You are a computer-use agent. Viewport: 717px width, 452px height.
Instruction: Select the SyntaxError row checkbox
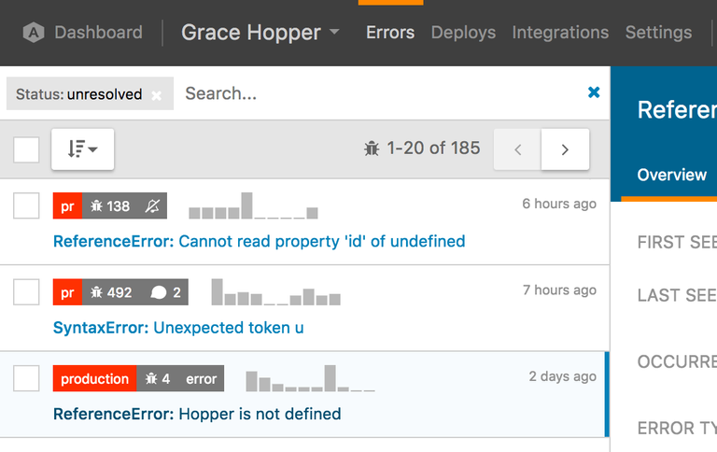(26, 292)
